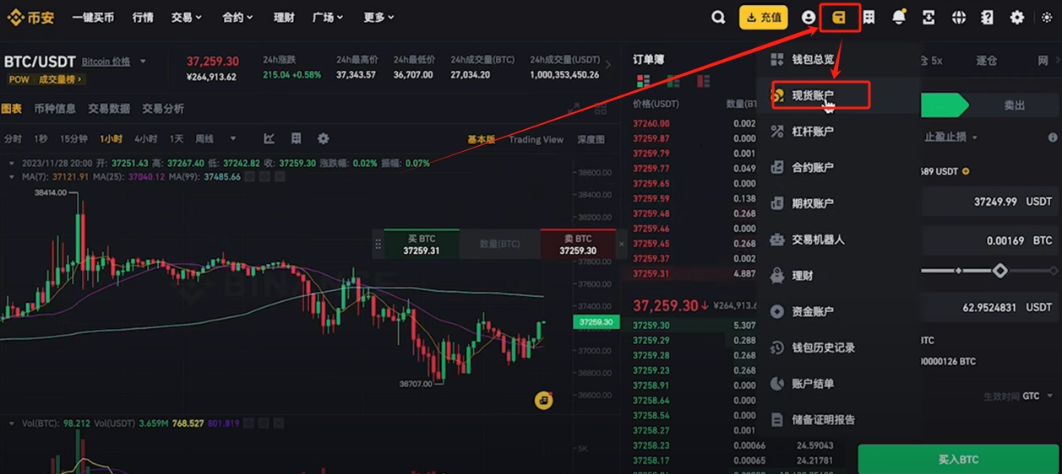Click the chart indicators icon

click(x=270, y=138)
